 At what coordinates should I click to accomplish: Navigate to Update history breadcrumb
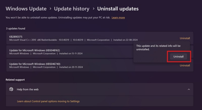72,9
